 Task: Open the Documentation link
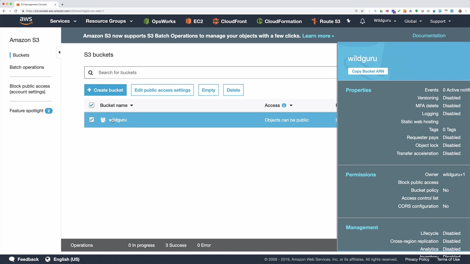tap(429, 36)
